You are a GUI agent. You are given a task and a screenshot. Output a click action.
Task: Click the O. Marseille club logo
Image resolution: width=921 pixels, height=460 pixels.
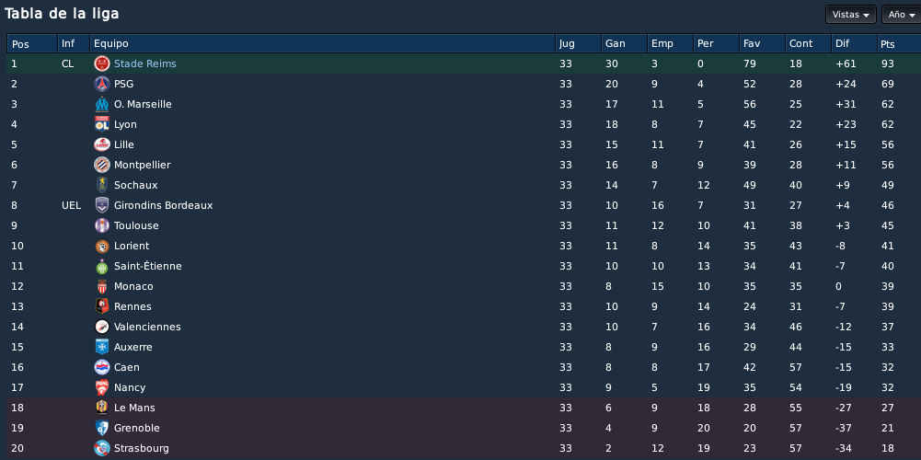click(102, 104)
